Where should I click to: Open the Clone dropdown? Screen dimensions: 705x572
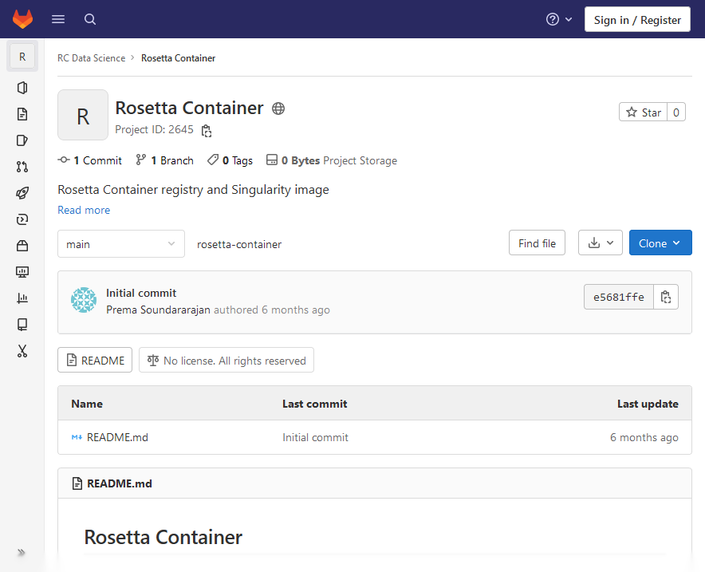click(x=660, y=243)
